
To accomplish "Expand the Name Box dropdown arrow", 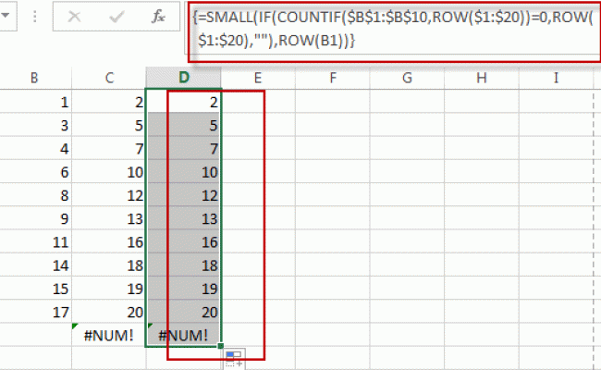I will [6, 16].
